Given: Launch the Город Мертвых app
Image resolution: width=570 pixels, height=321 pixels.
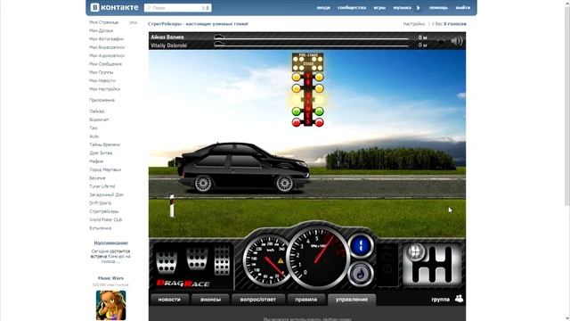Looking at the screenshot, I should pos(105,170).
